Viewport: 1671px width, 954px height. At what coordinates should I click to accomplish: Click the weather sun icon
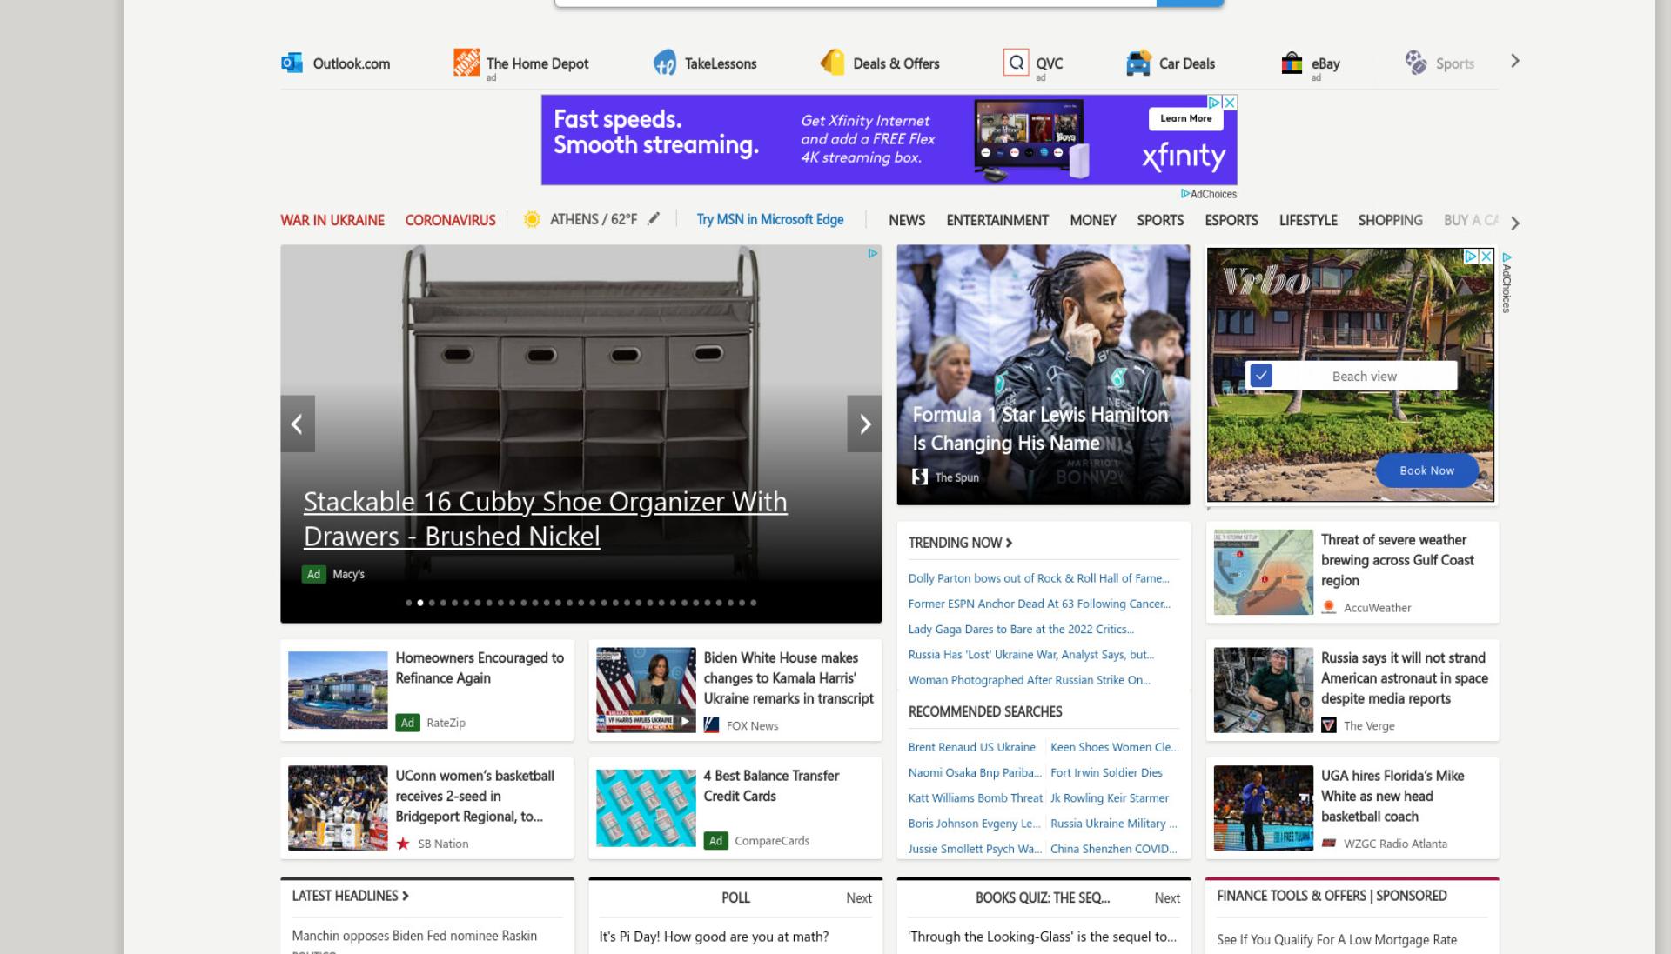532,220
